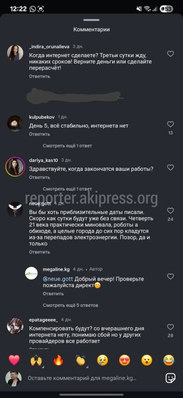
Task: Send the crying face emoji reaction
Action: tap(103, 360)
